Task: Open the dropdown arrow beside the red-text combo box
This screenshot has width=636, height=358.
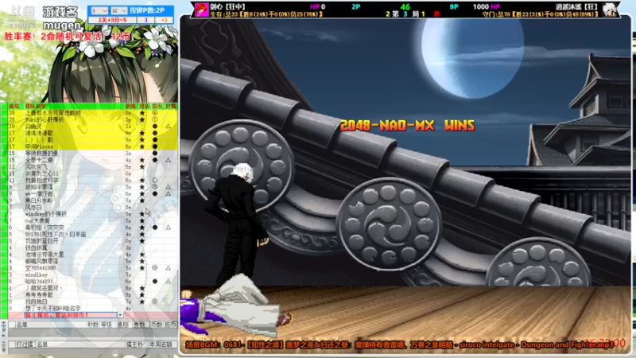Action: (120, 315)
